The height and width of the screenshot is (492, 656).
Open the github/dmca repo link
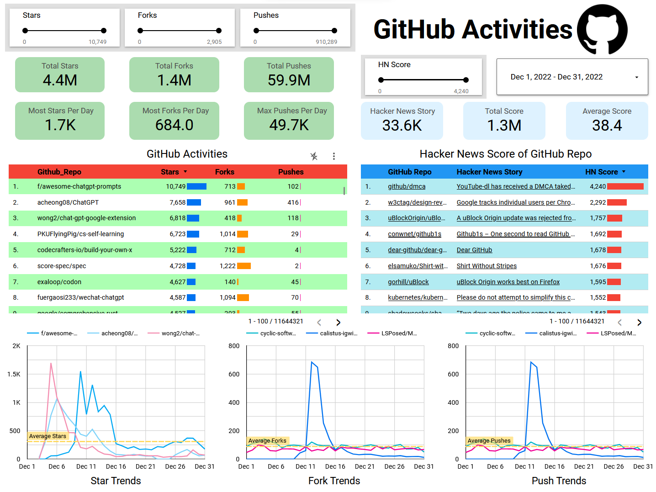[x=407, y=186]
